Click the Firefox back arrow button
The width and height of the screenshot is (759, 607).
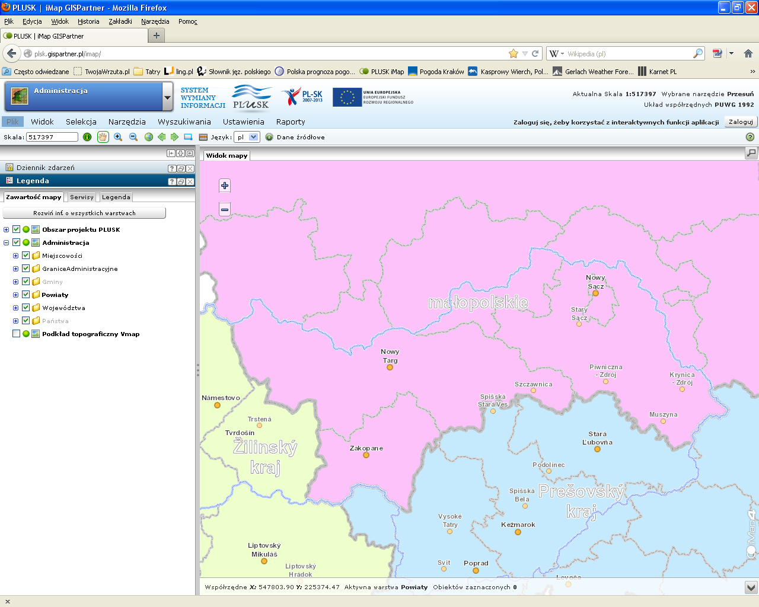coord(11,53)
